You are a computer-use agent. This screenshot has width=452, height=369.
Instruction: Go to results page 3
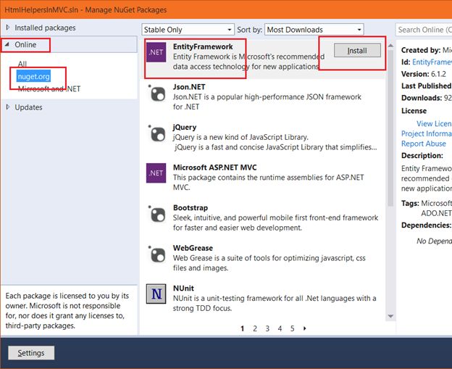267,328
